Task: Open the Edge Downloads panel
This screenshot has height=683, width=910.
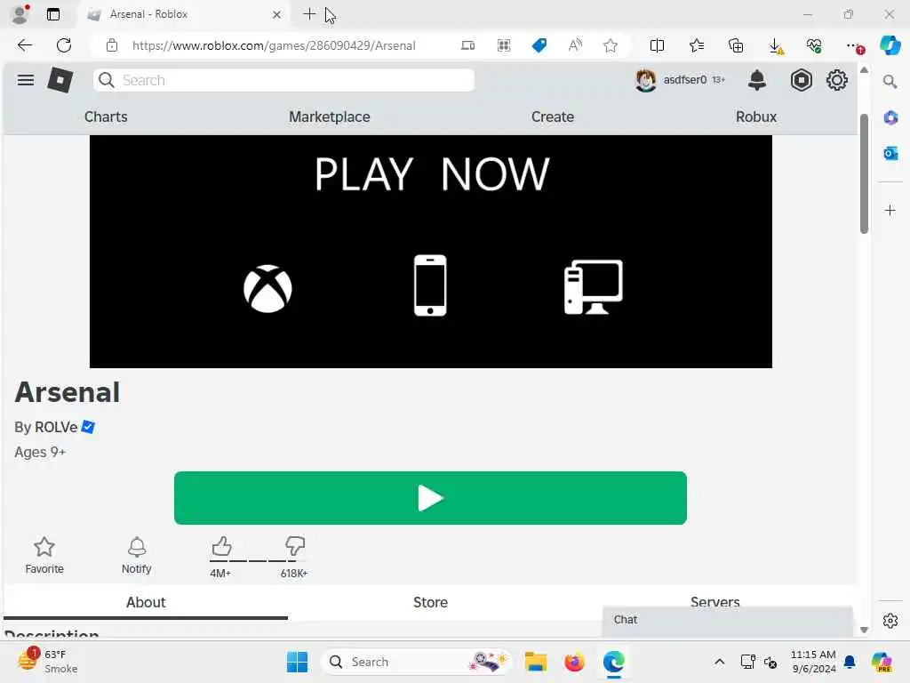Action: [775, 46]
